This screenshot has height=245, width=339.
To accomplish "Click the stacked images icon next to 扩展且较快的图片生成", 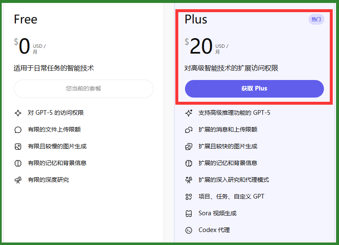I will coord(189,147).
